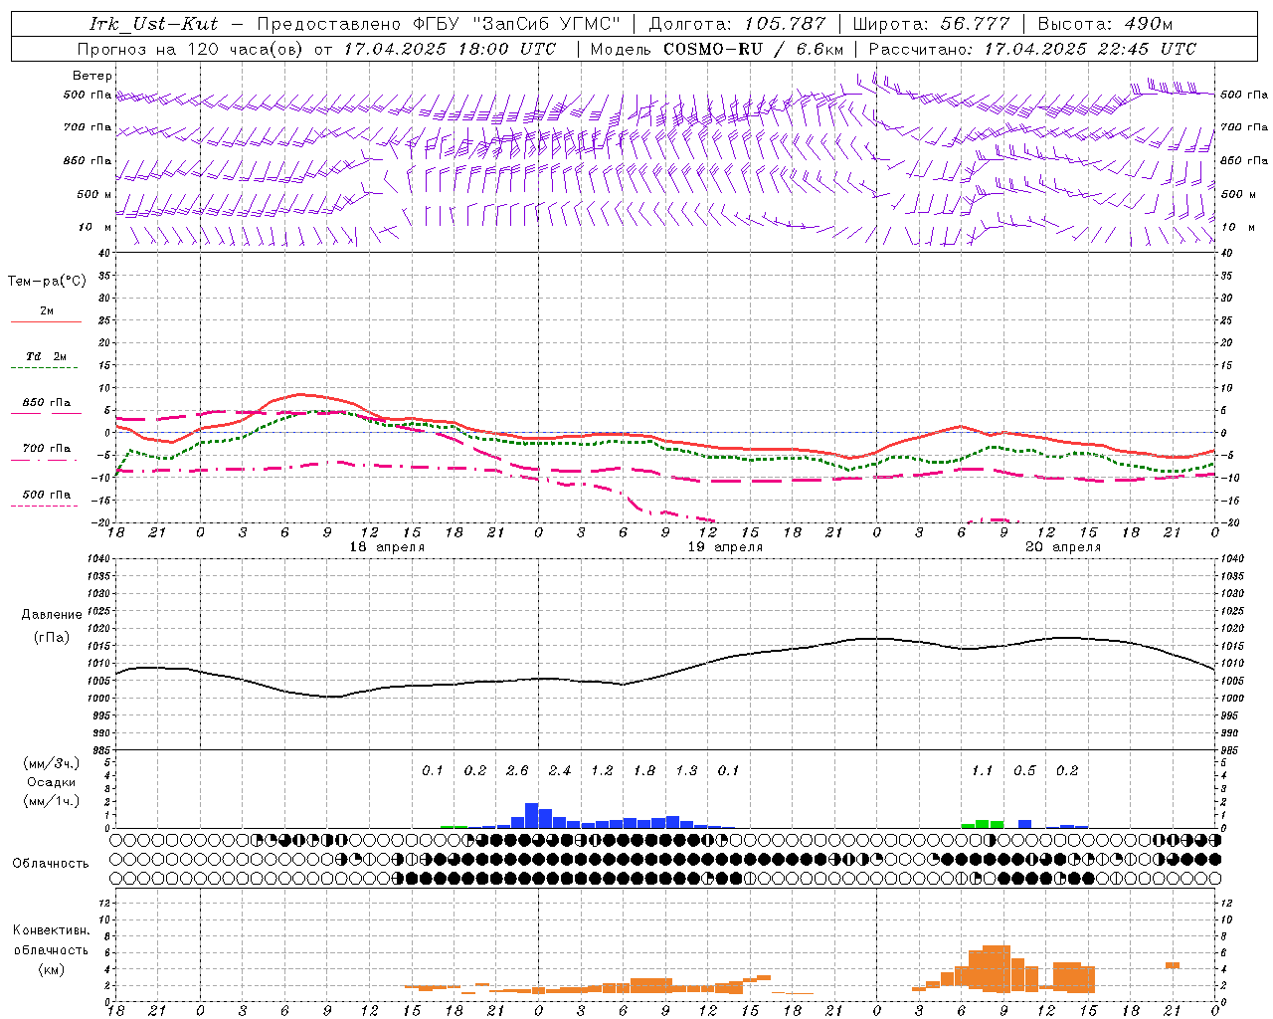The image size is (1273, 1019).
Task: Click the Модель COSMO-RU / 6.6км label
Action: tap(717, 49)
